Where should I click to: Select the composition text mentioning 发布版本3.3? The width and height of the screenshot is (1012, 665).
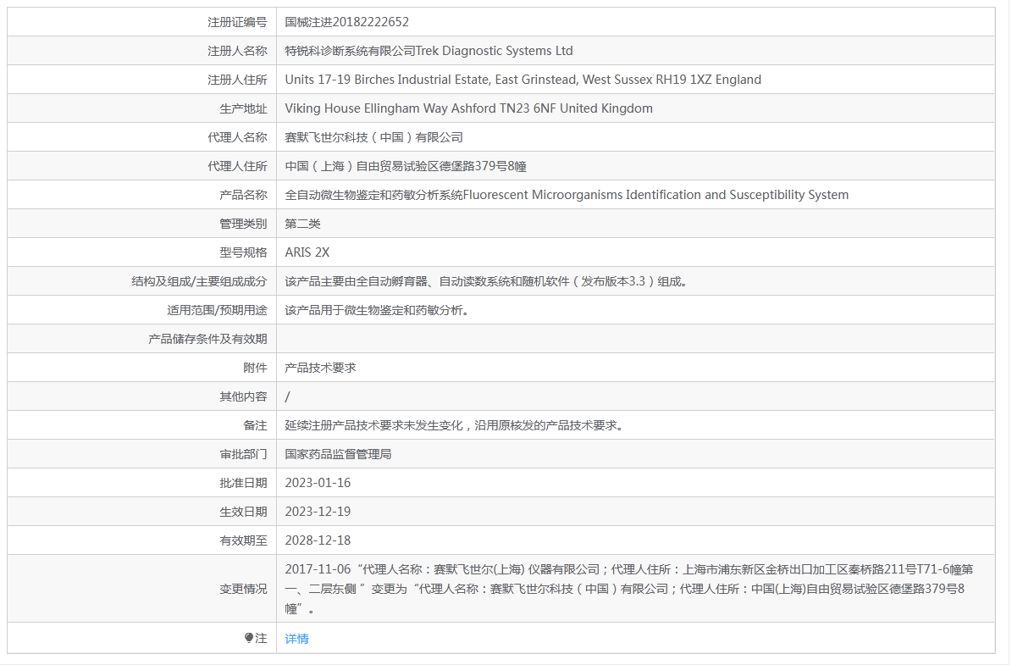[487, 281]
